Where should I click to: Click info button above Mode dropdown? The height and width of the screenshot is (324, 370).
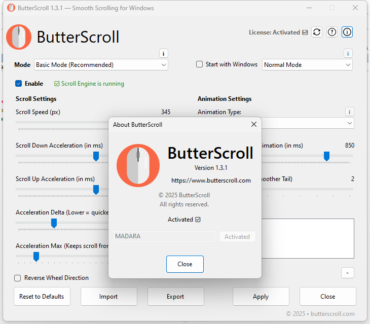[164, 54]
